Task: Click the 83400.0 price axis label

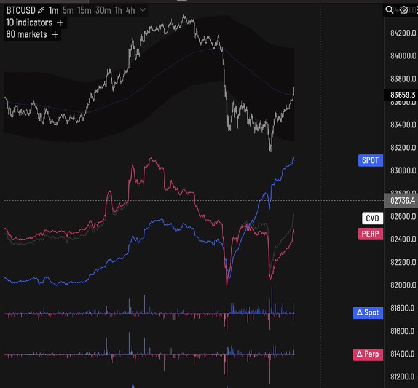Action: [x=403, y=125]
